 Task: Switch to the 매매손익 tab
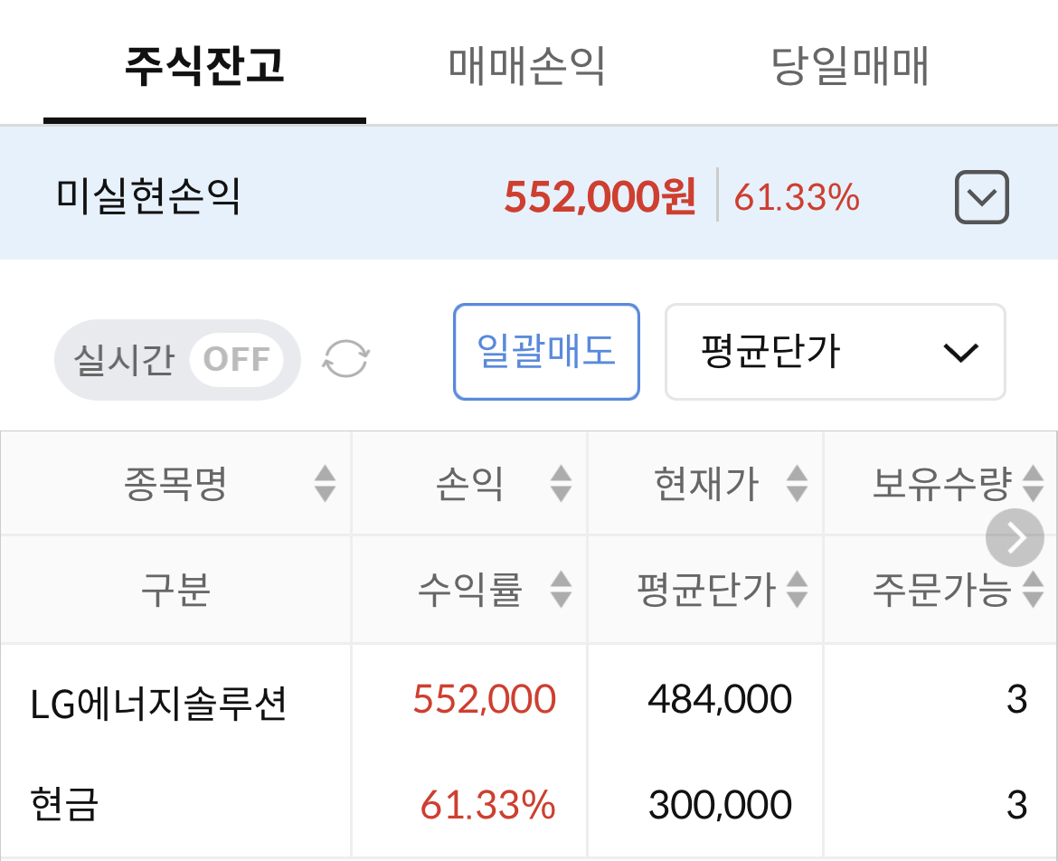coord(527,65)
